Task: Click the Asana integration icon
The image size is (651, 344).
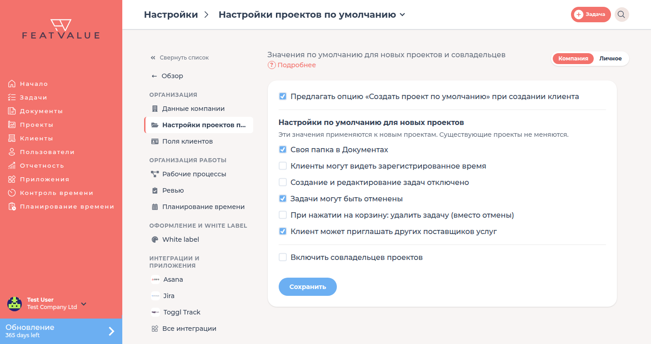Action: (x=155, y=279)
